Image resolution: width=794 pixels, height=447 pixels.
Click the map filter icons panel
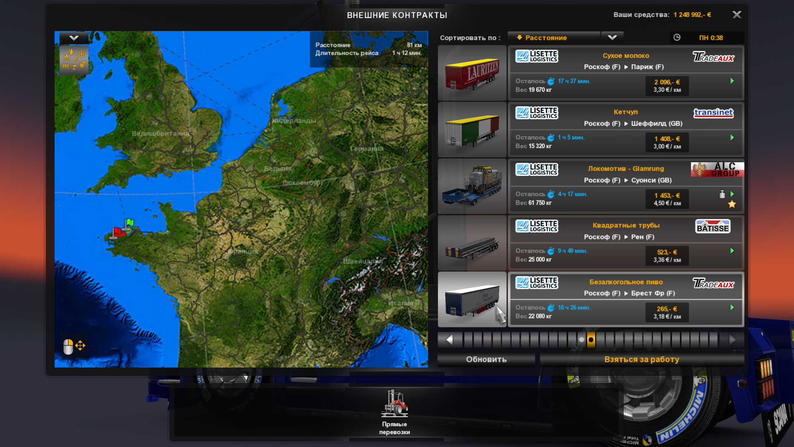(74, 59)
